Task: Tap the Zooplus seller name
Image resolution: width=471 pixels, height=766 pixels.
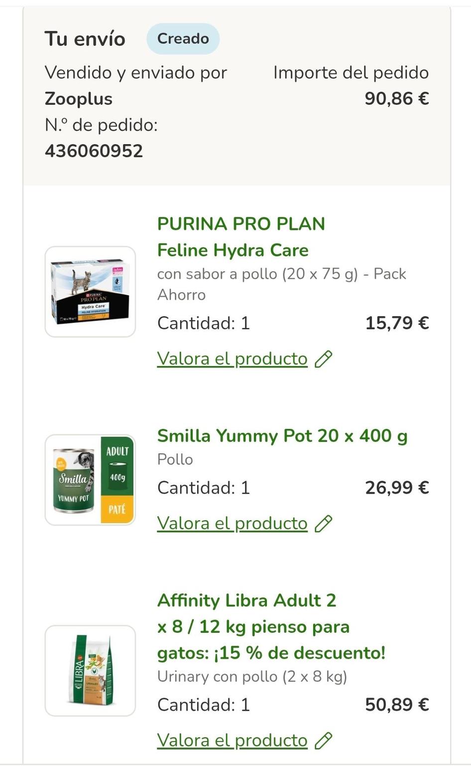Action: tap(79, 99)
